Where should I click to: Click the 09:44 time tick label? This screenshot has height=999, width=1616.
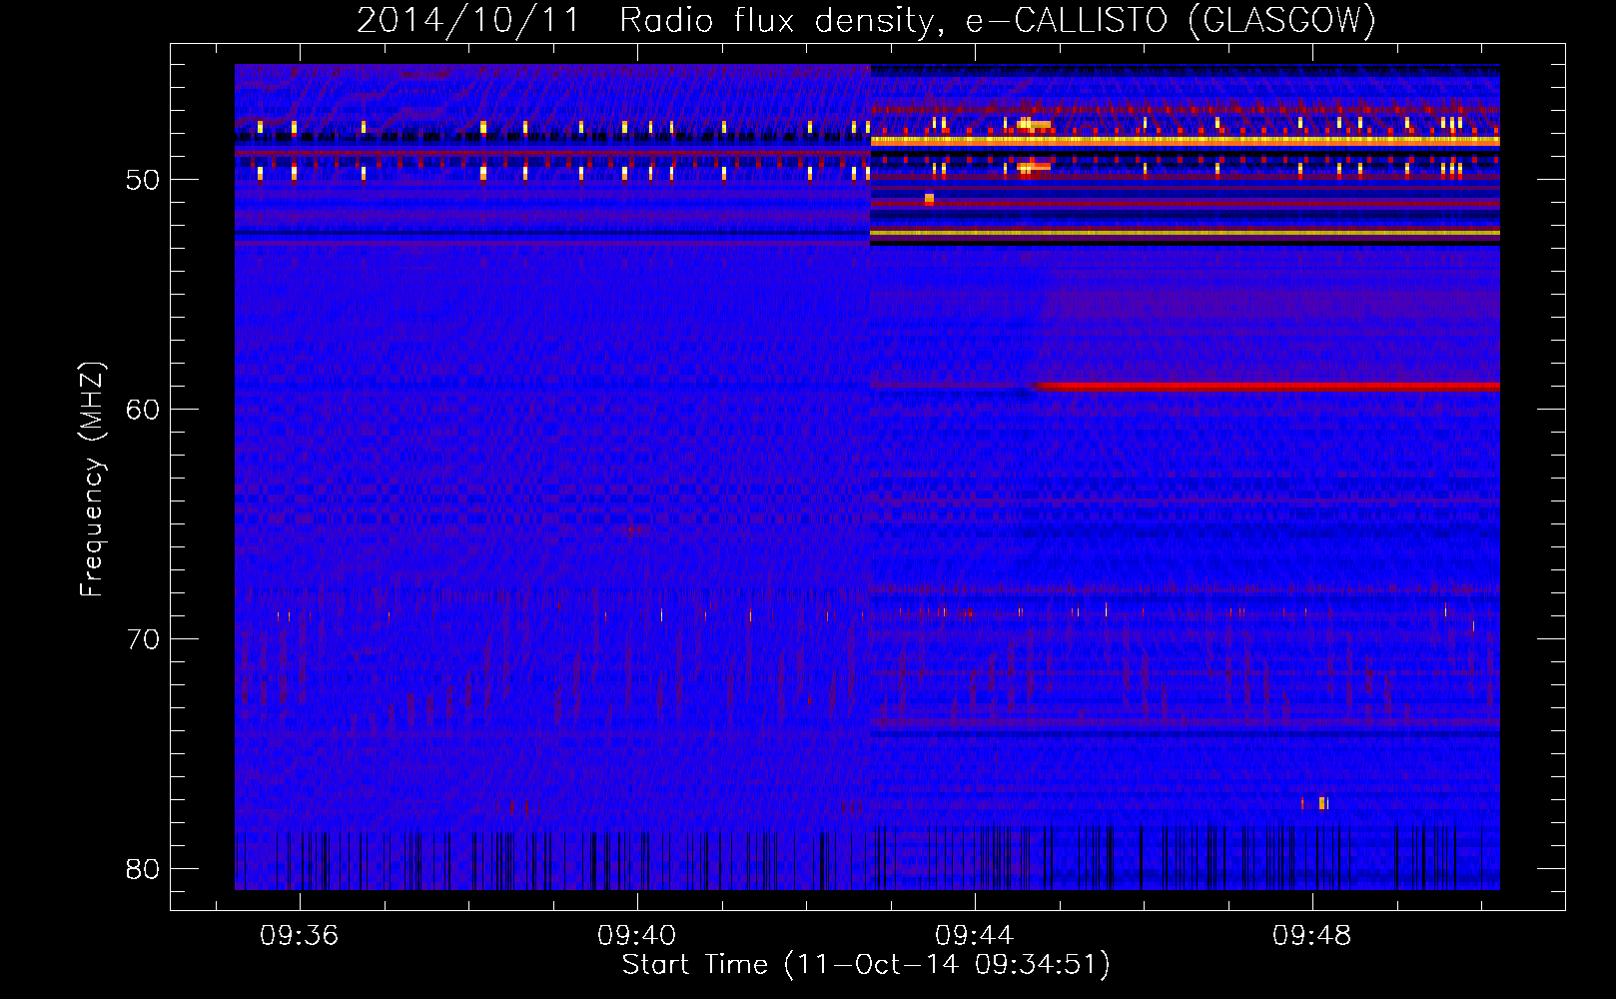(974, 936)
